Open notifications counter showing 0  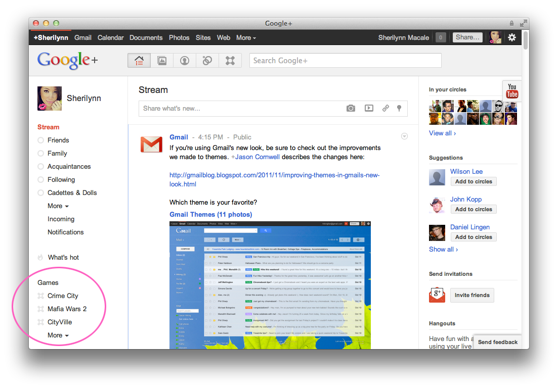click(441, 37)
